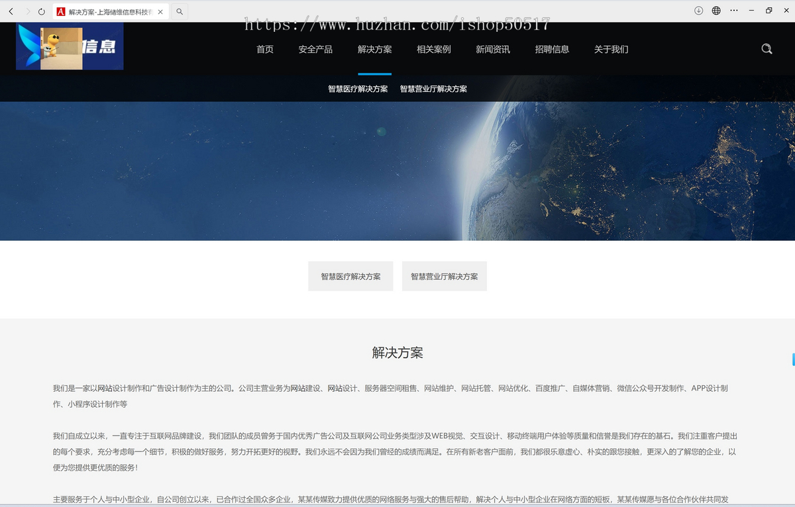Select the 解决方案 browser tab
This screenshot has width=795, height=507.
110,12
